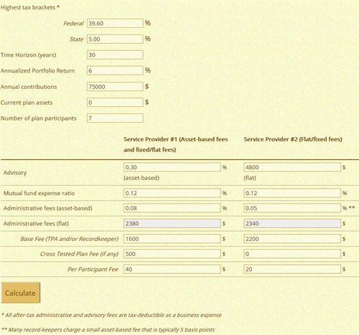Click Provider #1 flat Administrative fees 2380 field

(172, 224)
